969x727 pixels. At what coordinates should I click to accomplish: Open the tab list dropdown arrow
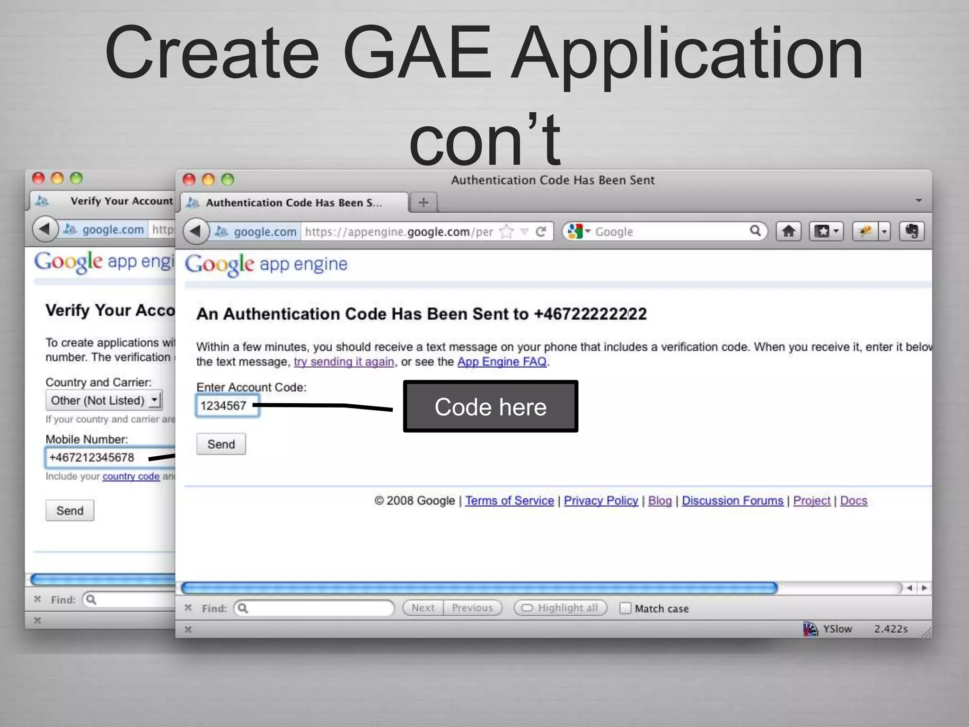pyautogui.click(x=918, y=201)
